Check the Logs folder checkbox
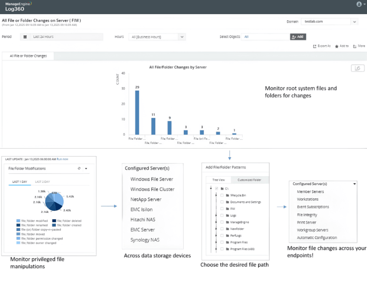Image resolution: width=367 pixels, height=282 pixels. [222, 215]
